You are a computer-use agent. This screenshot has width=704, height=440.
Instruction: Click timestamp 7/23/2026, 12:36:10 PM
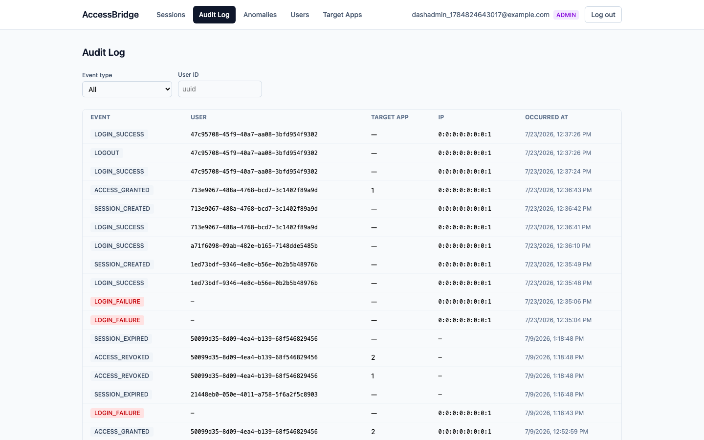pyautogui.click(x=558, y=246)
